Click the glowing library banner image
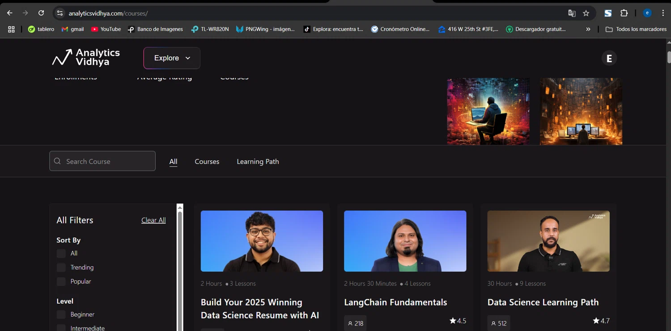The image size is (671, 331). pos(581,112)
